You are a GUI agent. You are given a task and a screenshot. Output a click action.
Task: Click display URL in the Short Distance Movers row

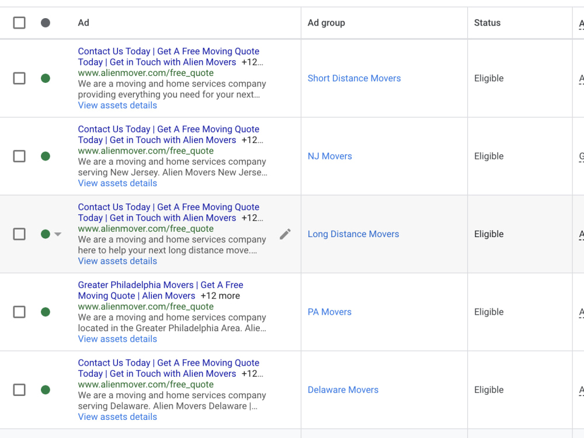pyautogui.click(x=145, y=73)
